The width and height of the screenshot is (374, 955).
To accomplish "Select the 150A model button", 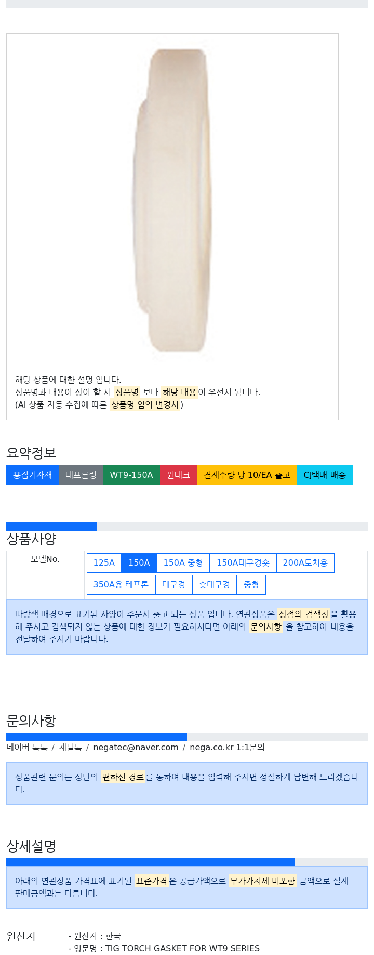I will tap(139, 563).
